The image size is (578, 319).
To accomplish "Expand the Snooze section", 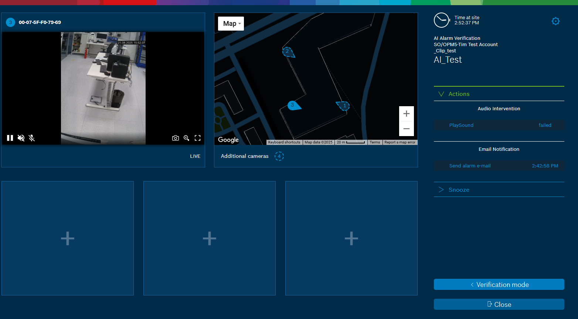I will 459,190.
